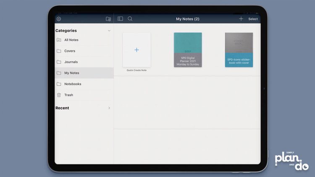Expand the Recent section chevron

click(x=109, y=108)
